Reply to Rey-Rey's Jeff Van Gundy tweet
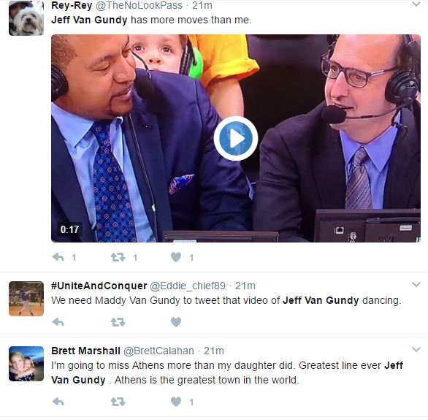Viewport: 428px width, 420px height. [x=58, y=257]
